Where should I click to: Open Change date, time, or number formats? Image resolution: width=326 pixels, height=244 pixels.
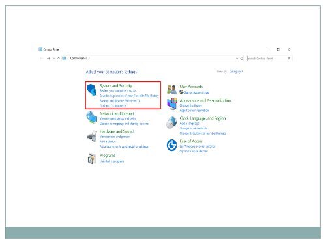(203, 133)
